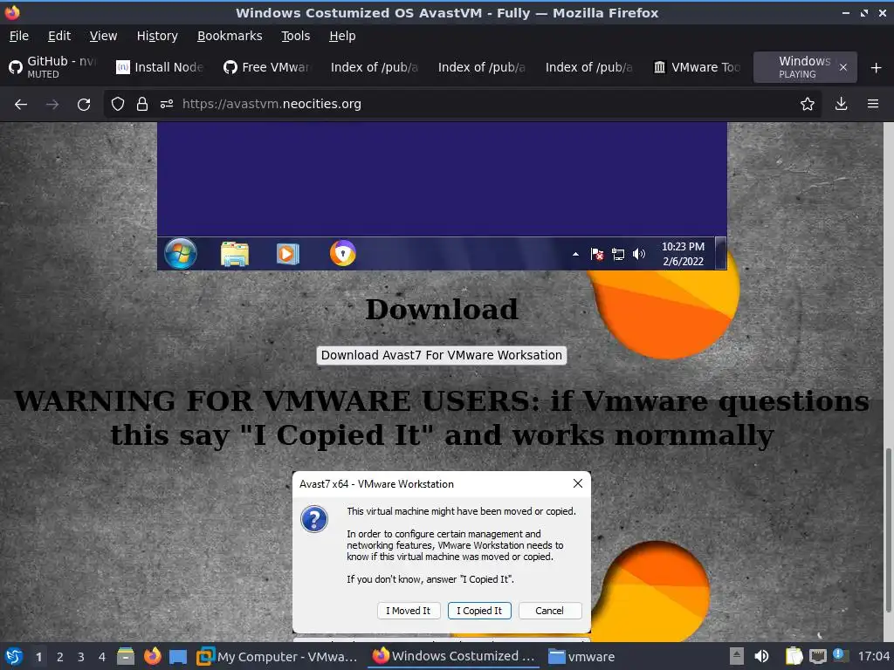This screenshot has height=670, width=894.
Task: Click I Moved It button in dialog
Action: click(409, 611)
